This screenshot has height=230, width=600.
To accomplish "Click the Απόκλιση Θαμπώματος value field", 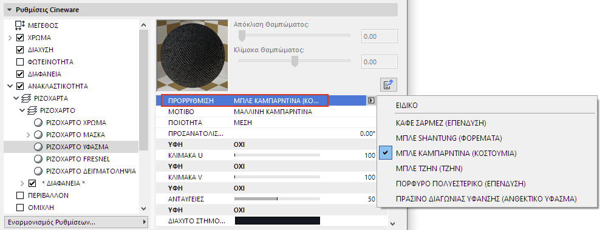I will pyautogui.click(x=380, y=37).
